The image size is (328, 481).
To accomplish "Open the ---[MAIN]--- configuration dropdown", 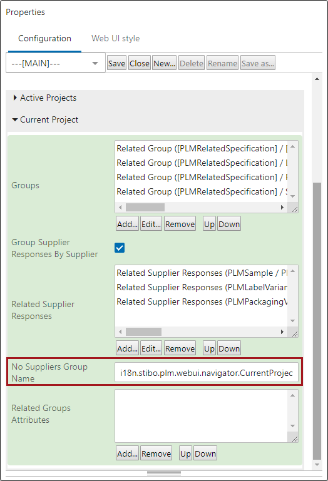I will [x=56, y=63].
